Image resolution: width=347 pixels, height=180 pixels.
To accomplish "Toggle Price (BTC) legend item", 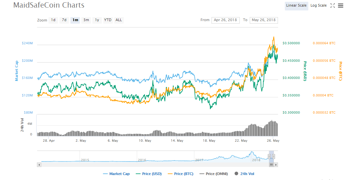I will tap(181, 174).
